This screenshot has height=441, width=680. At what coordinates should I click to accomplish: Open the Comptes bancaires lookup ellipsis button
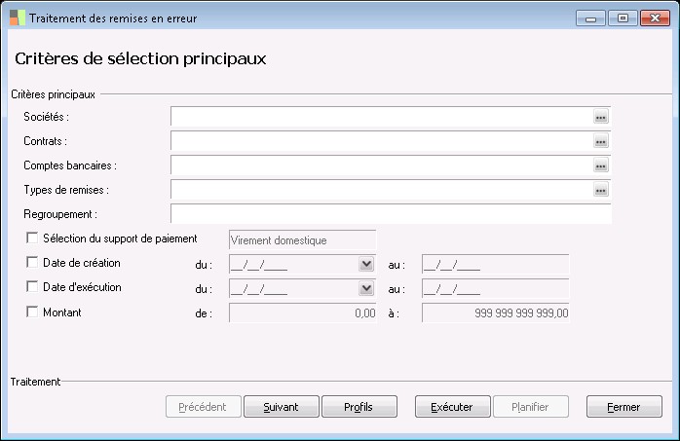point(601,165)
